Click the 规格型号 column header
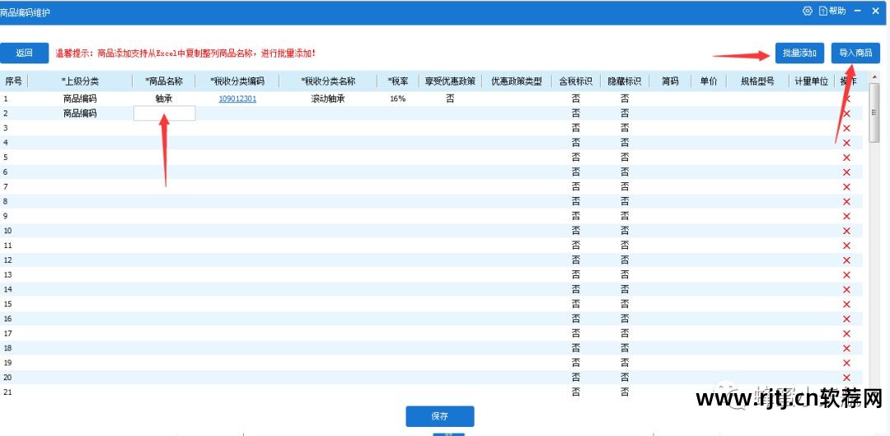Screen dimensions: 890x436 (x=757, y=81)
